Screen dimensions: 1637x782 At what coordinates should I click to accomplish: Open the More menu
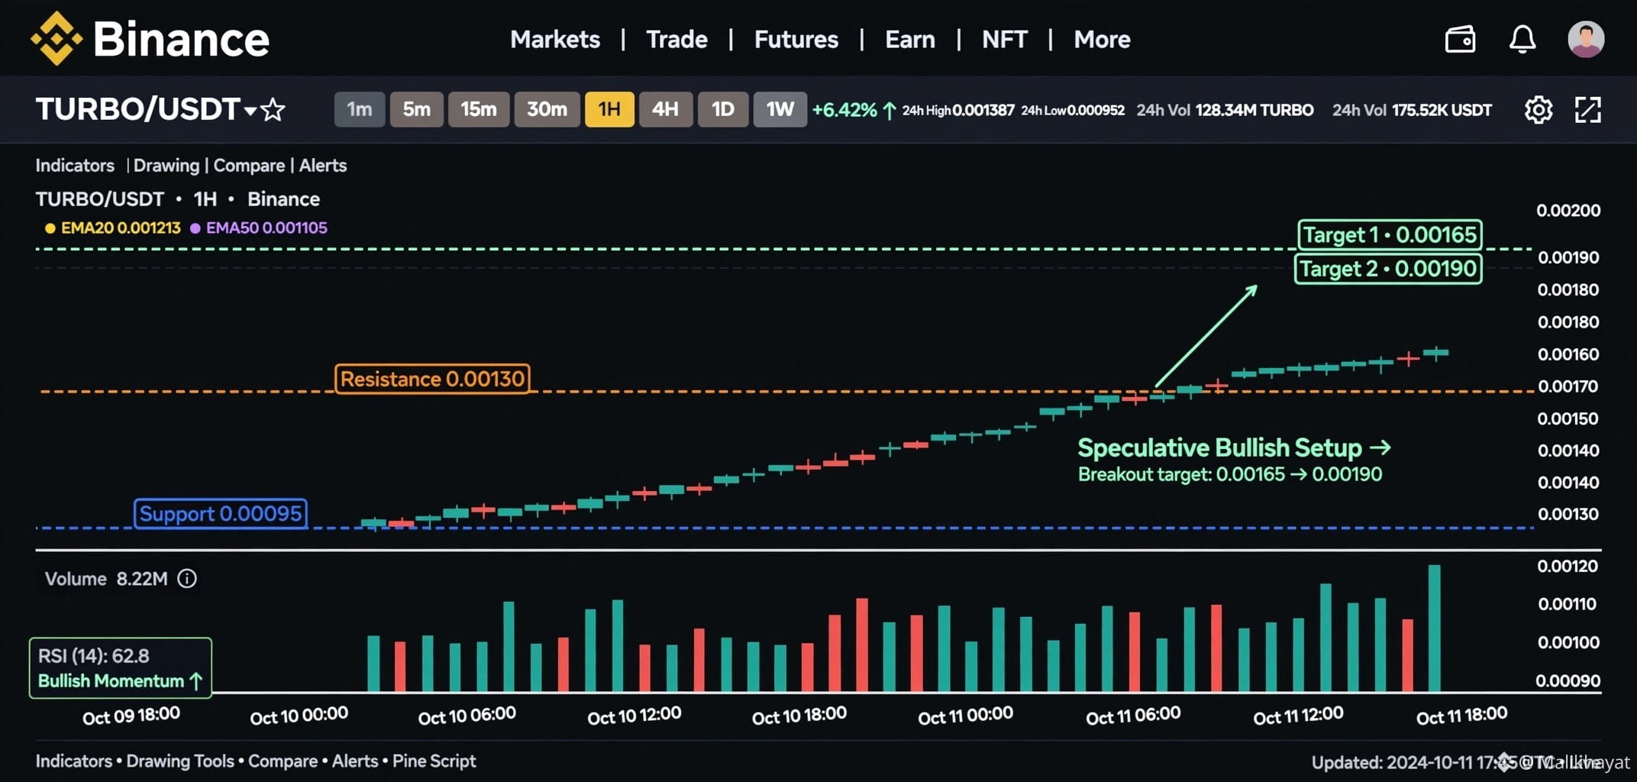click(1102, 39)
